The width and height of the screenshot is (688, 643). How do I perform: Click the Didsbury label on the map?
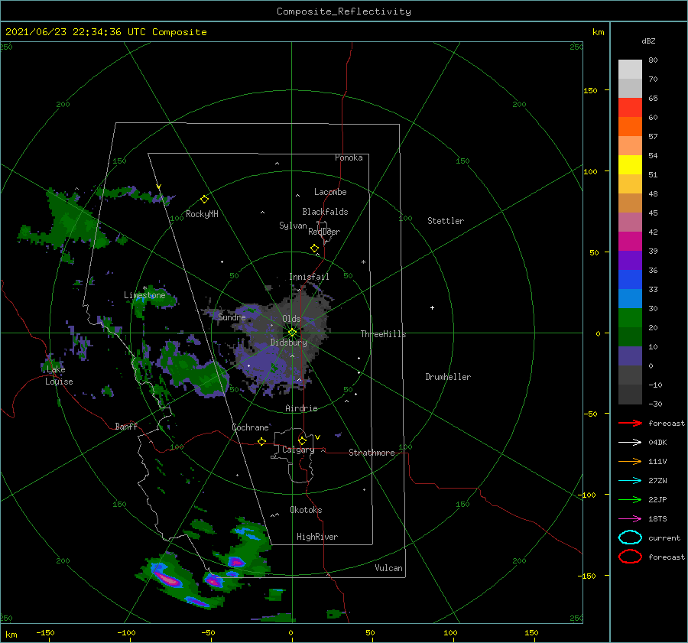tap(289, 343)
